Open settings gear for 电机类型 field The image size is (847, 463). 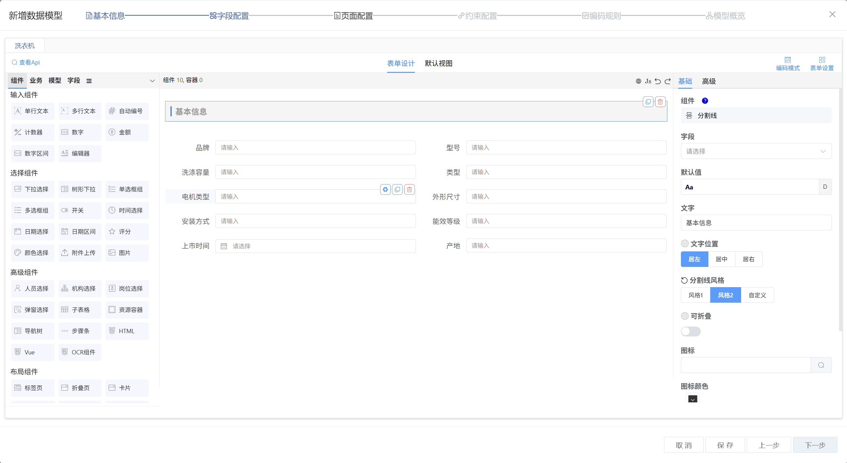(x=385, y=189)
